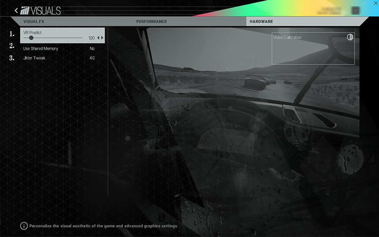Screen dimensions: 379x237
Task: Click the info icon beside the description text
Action: click(24, 226)
